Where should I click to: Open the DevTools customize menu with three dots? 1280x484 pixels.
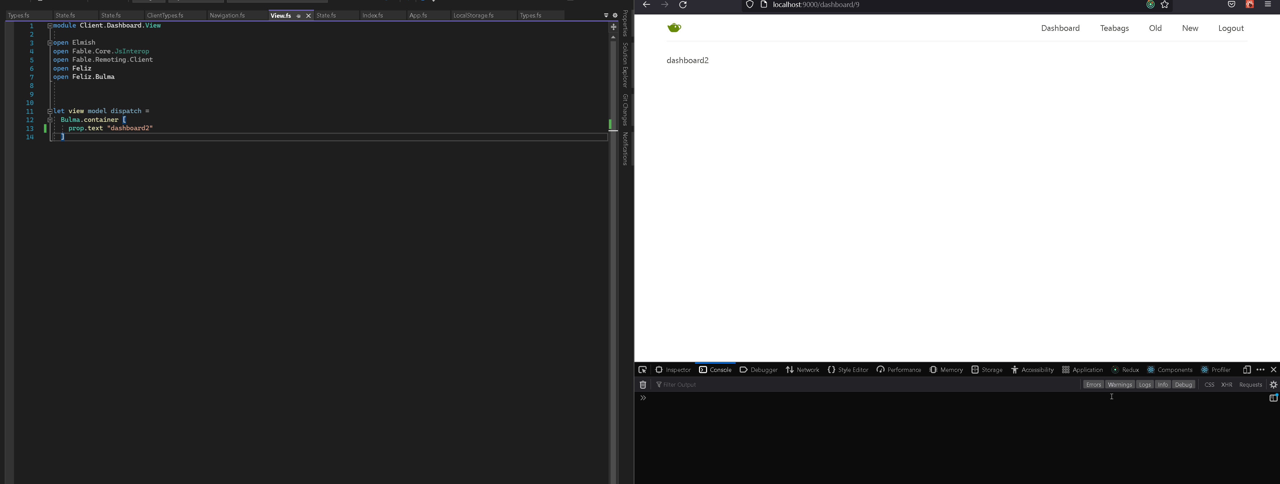[x=1260, y=370]
